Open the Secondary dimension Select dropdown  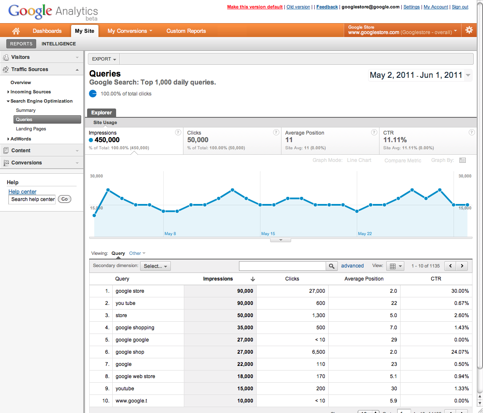click(155, 266)
